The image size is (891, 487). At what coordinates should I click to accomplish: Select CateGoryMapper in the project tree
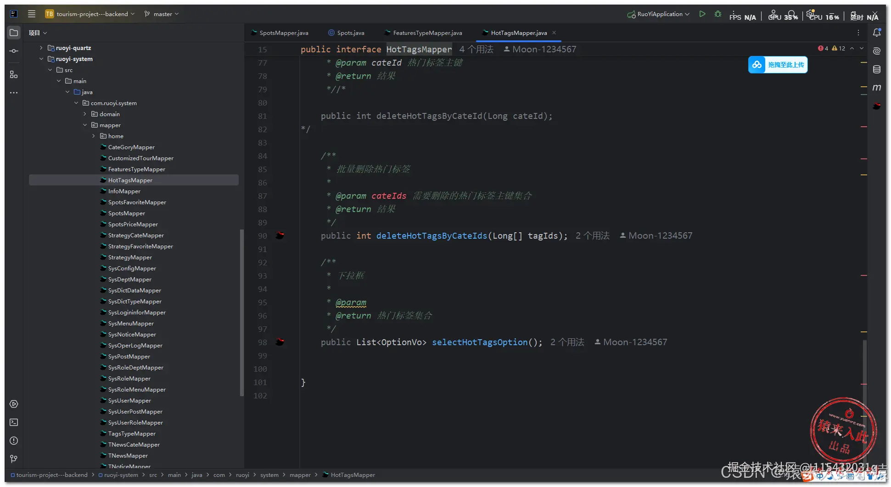(x=131, y=147)
